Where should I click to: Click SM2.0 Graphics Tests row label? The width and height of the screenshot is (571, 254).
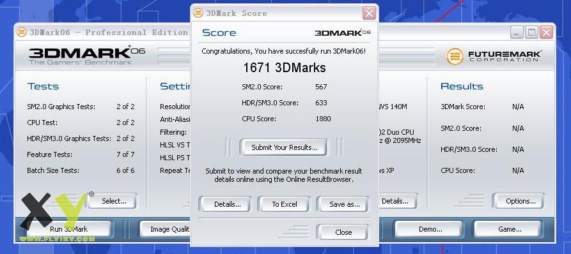tap(61, 107)
